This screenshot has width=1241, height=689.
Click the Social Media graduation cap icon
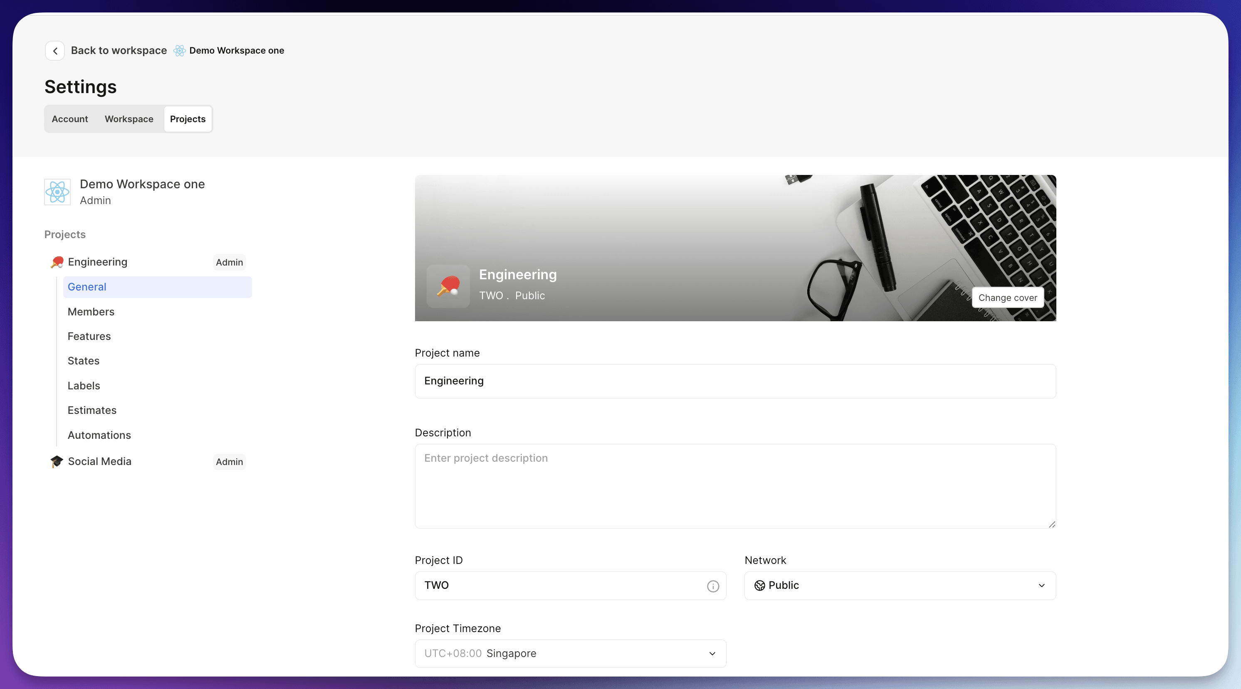[57, 461]
